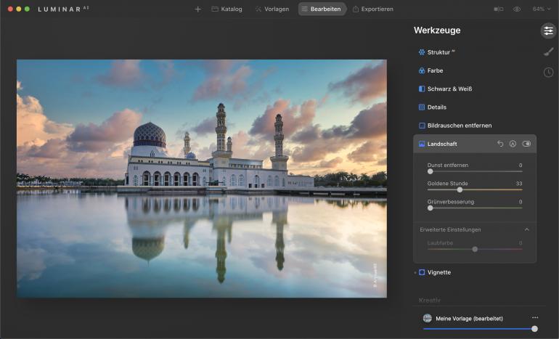
Task: Click the Werkzeuge heading
Action: pyautogui.click(x=437, y=30)
